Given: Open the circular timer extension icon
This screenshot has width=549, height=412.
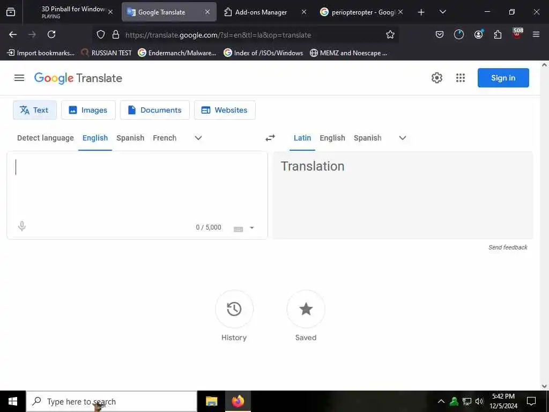Looking at the screenshot, I should click(x=459, y=34).
